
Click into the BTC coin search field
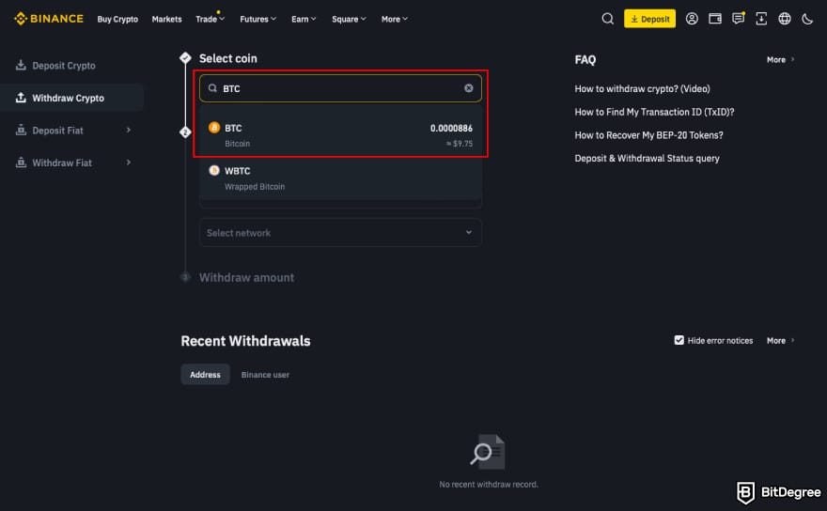(340, 88)
